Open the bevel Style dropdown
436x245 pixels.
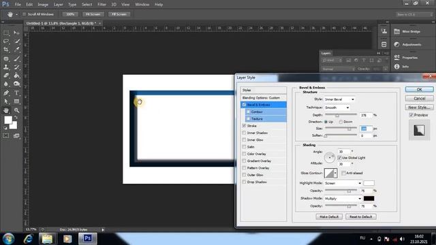click(339, 99)
